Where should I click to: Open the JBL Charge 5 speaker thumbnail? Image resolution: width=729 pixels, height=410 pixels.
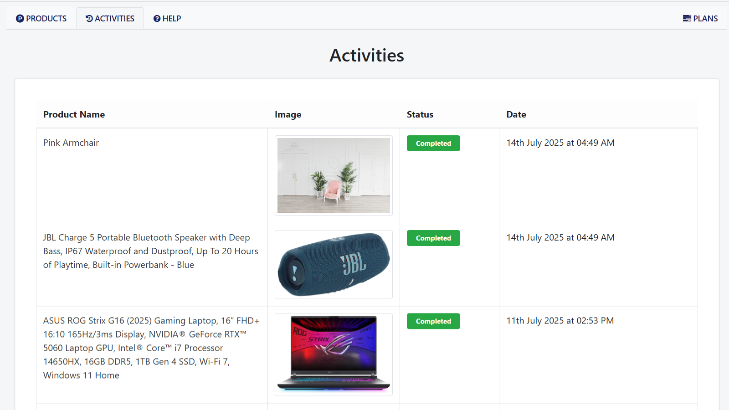pos(334,265)
